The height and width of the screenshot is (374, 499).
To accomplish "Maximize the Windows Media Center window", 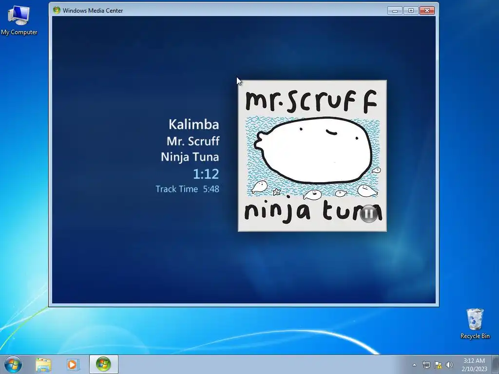I will tap(410, 11).
